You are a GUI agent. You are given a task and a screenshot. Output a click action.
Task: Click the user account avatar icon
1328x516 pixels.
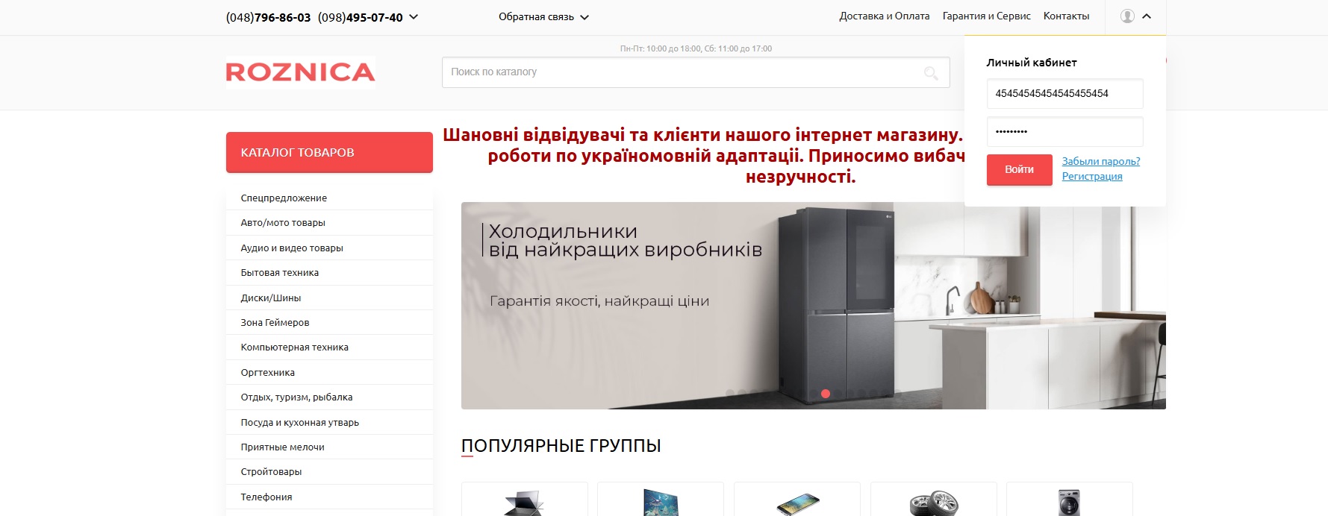click(1127, 16)
